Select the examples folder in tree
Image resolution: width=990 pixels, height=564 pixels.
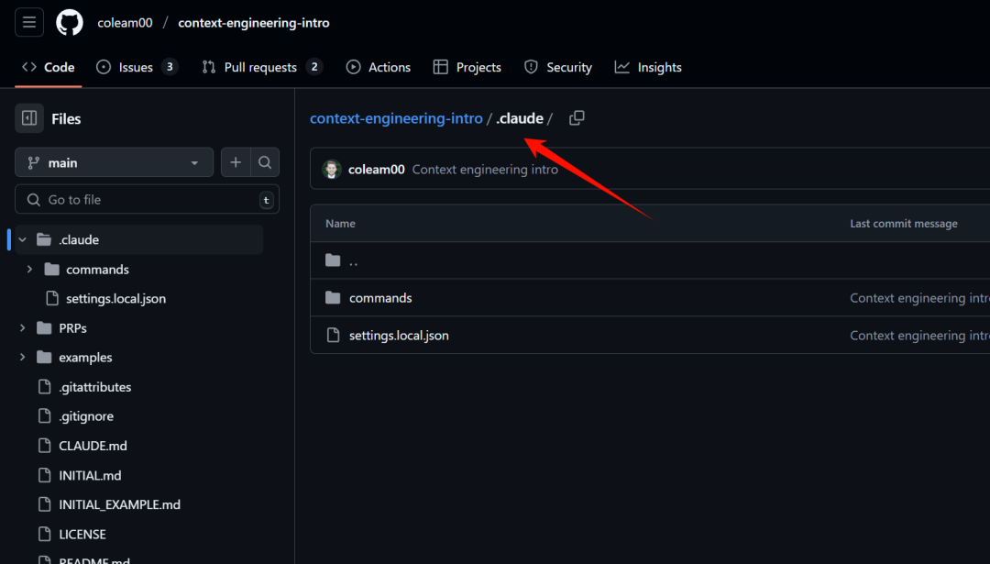click(85, 357)
